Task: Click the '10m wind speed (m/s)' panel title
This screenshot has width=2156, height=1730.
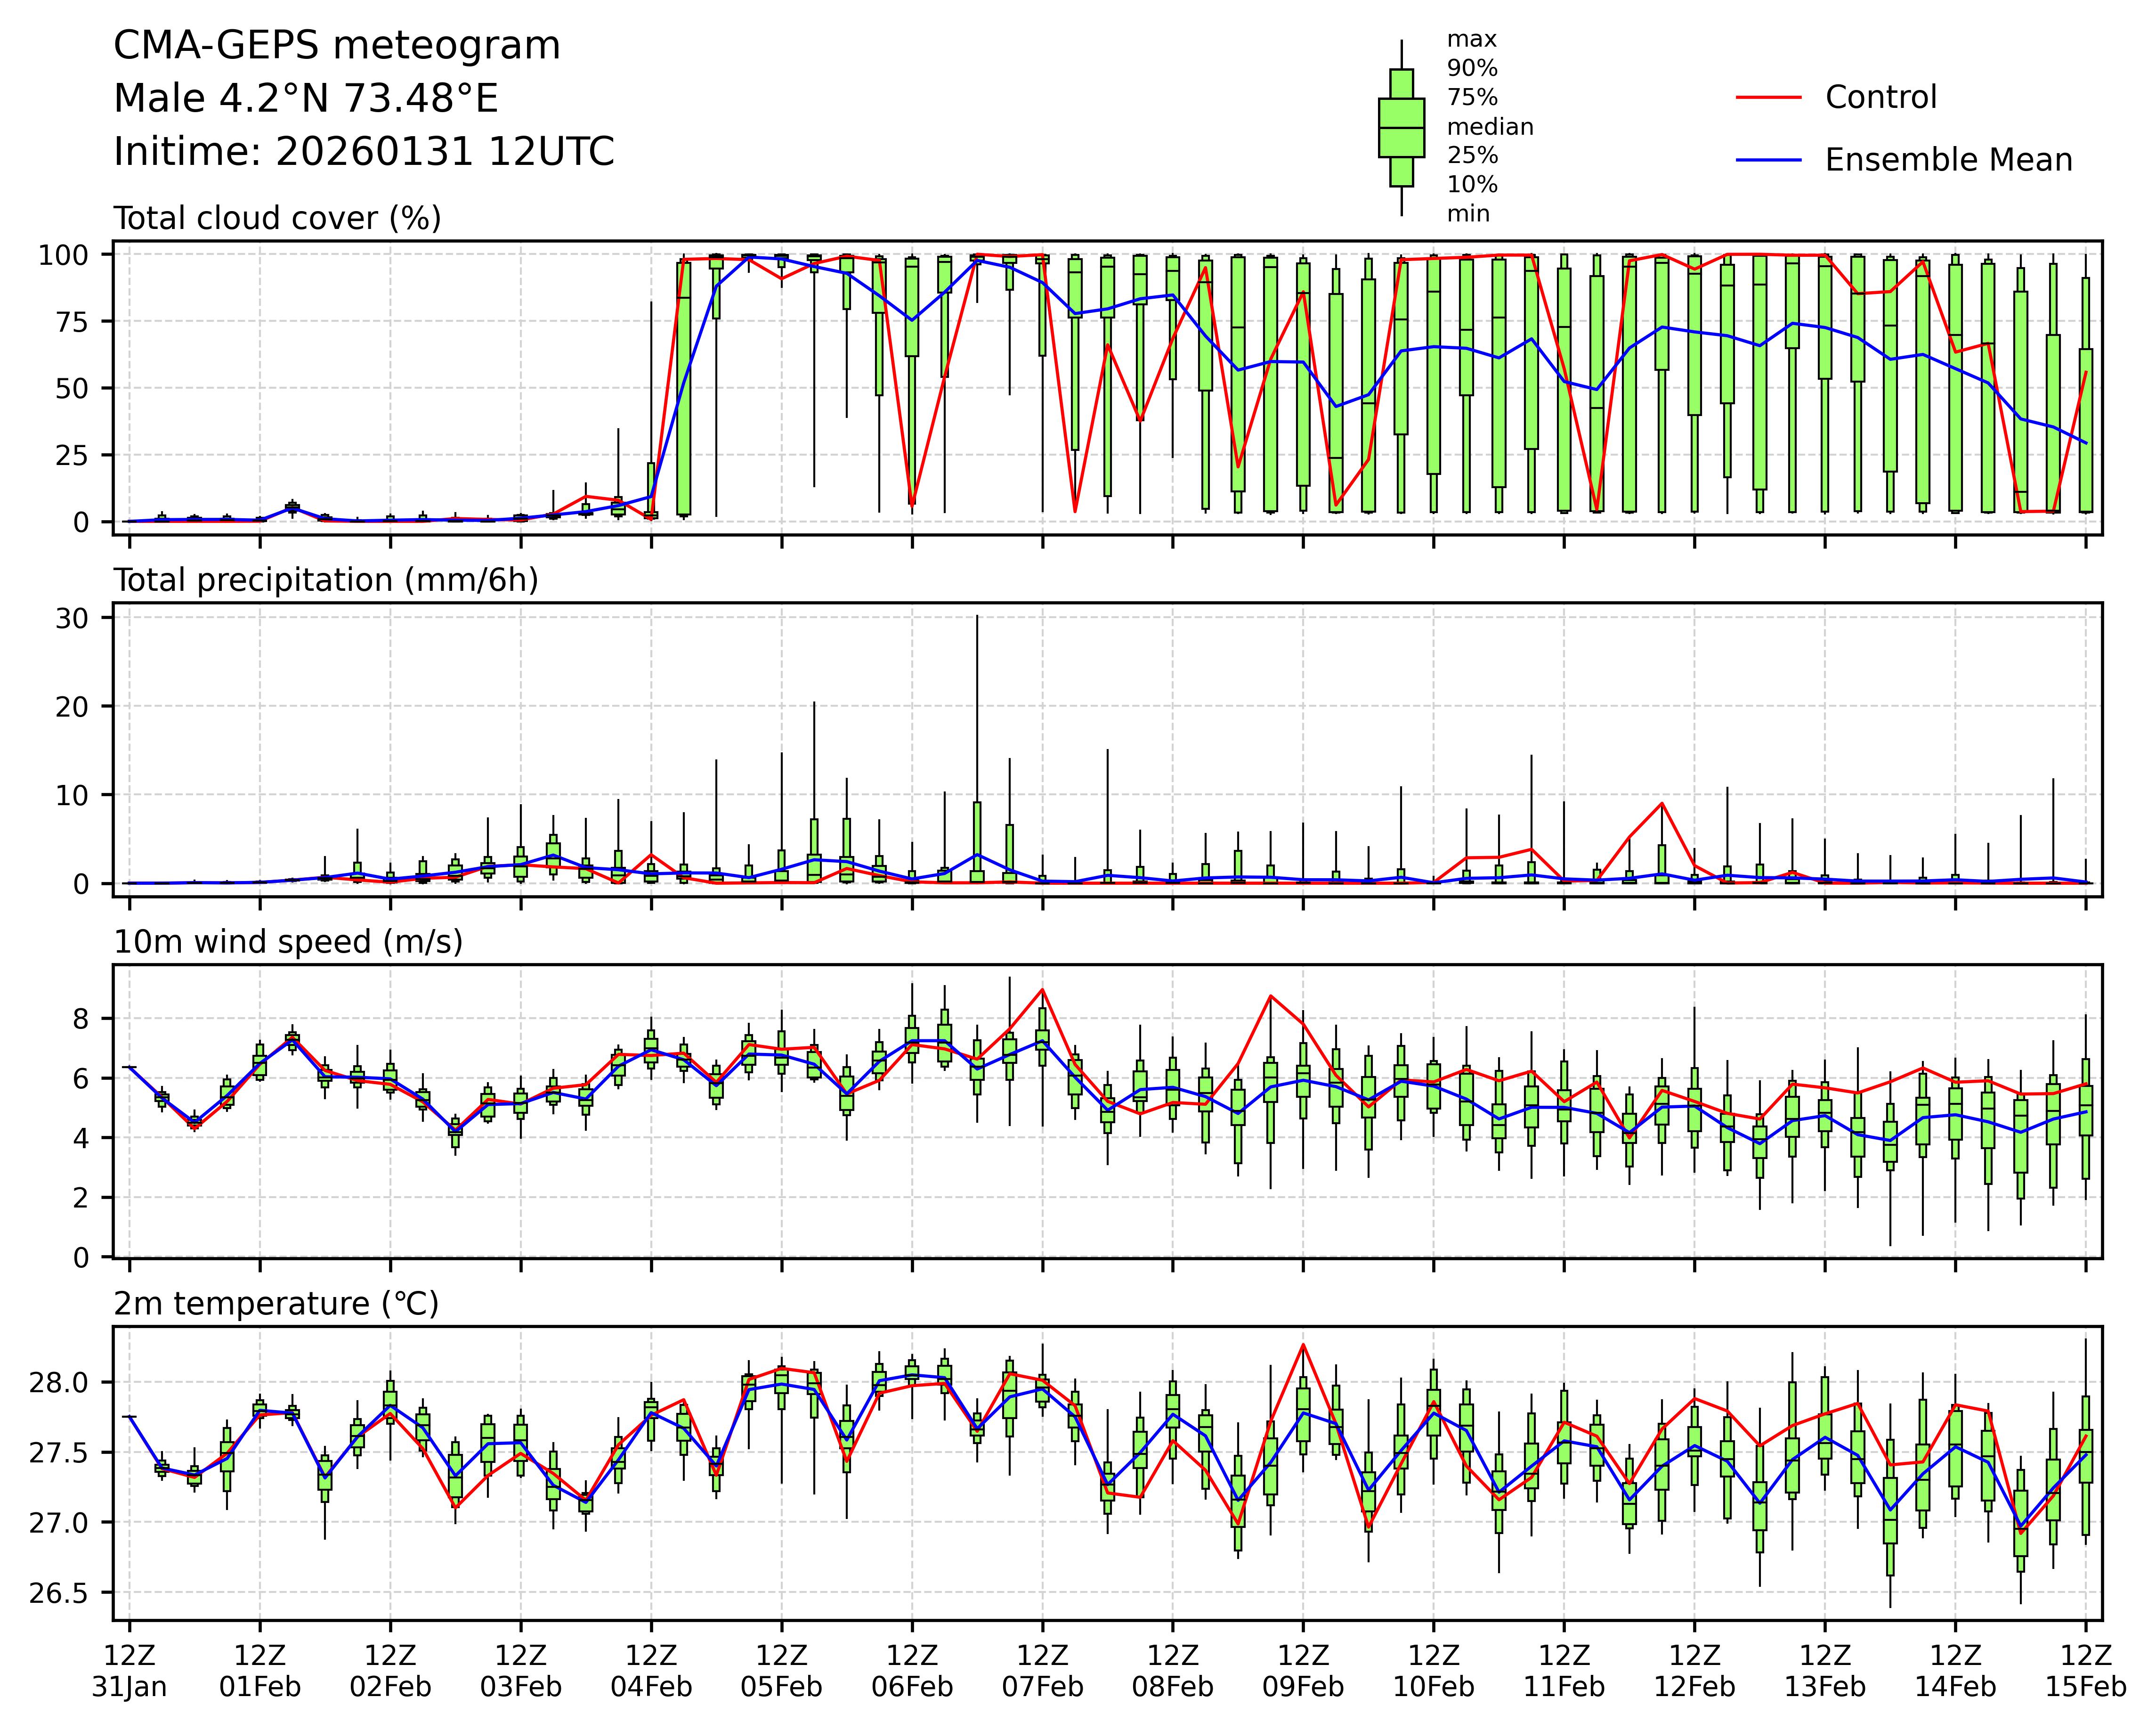Action: [288, 941]
